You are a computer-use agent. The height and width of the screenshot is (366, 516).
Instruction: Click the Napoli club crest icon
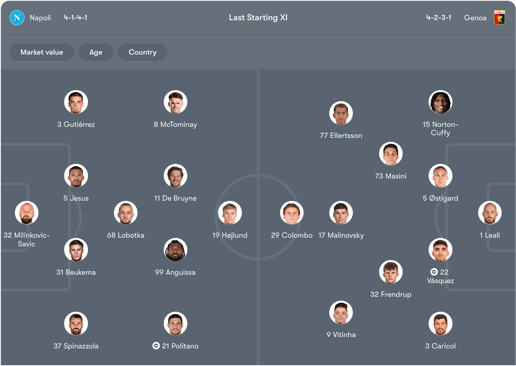coord(17,18)
